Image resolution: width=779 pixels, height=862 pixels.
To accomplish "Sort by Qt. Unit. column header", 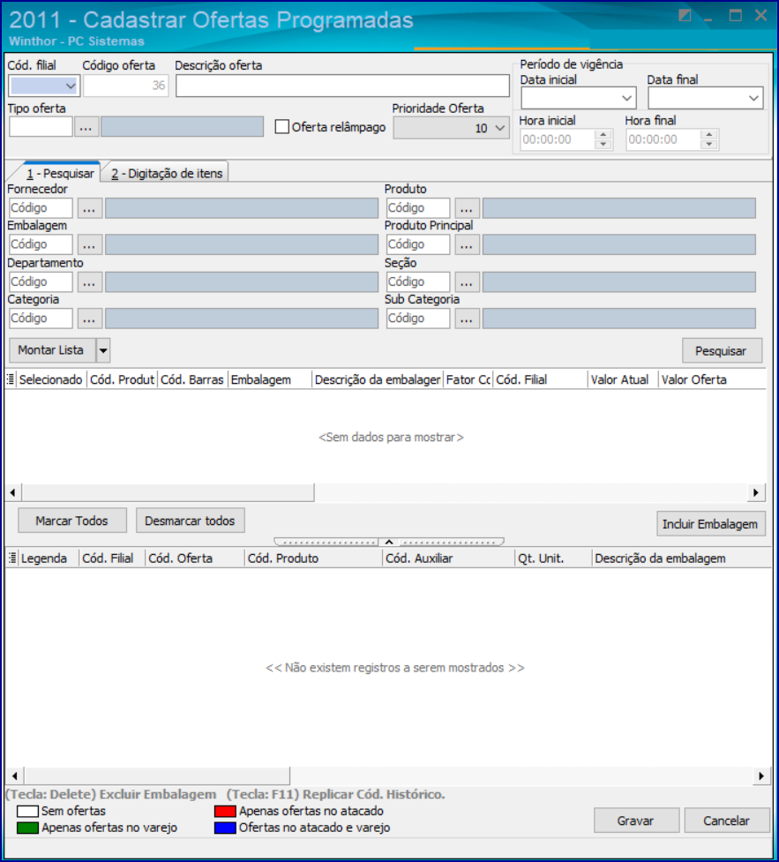I will click(553, 558).
